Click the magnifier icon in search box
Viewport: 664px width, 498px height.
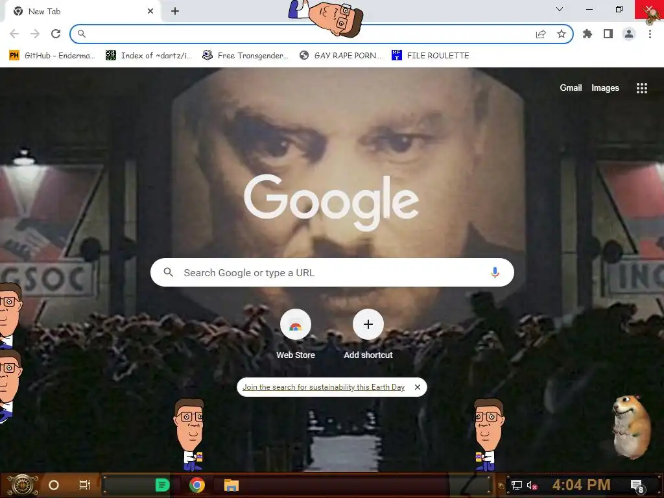pos(168,272)
